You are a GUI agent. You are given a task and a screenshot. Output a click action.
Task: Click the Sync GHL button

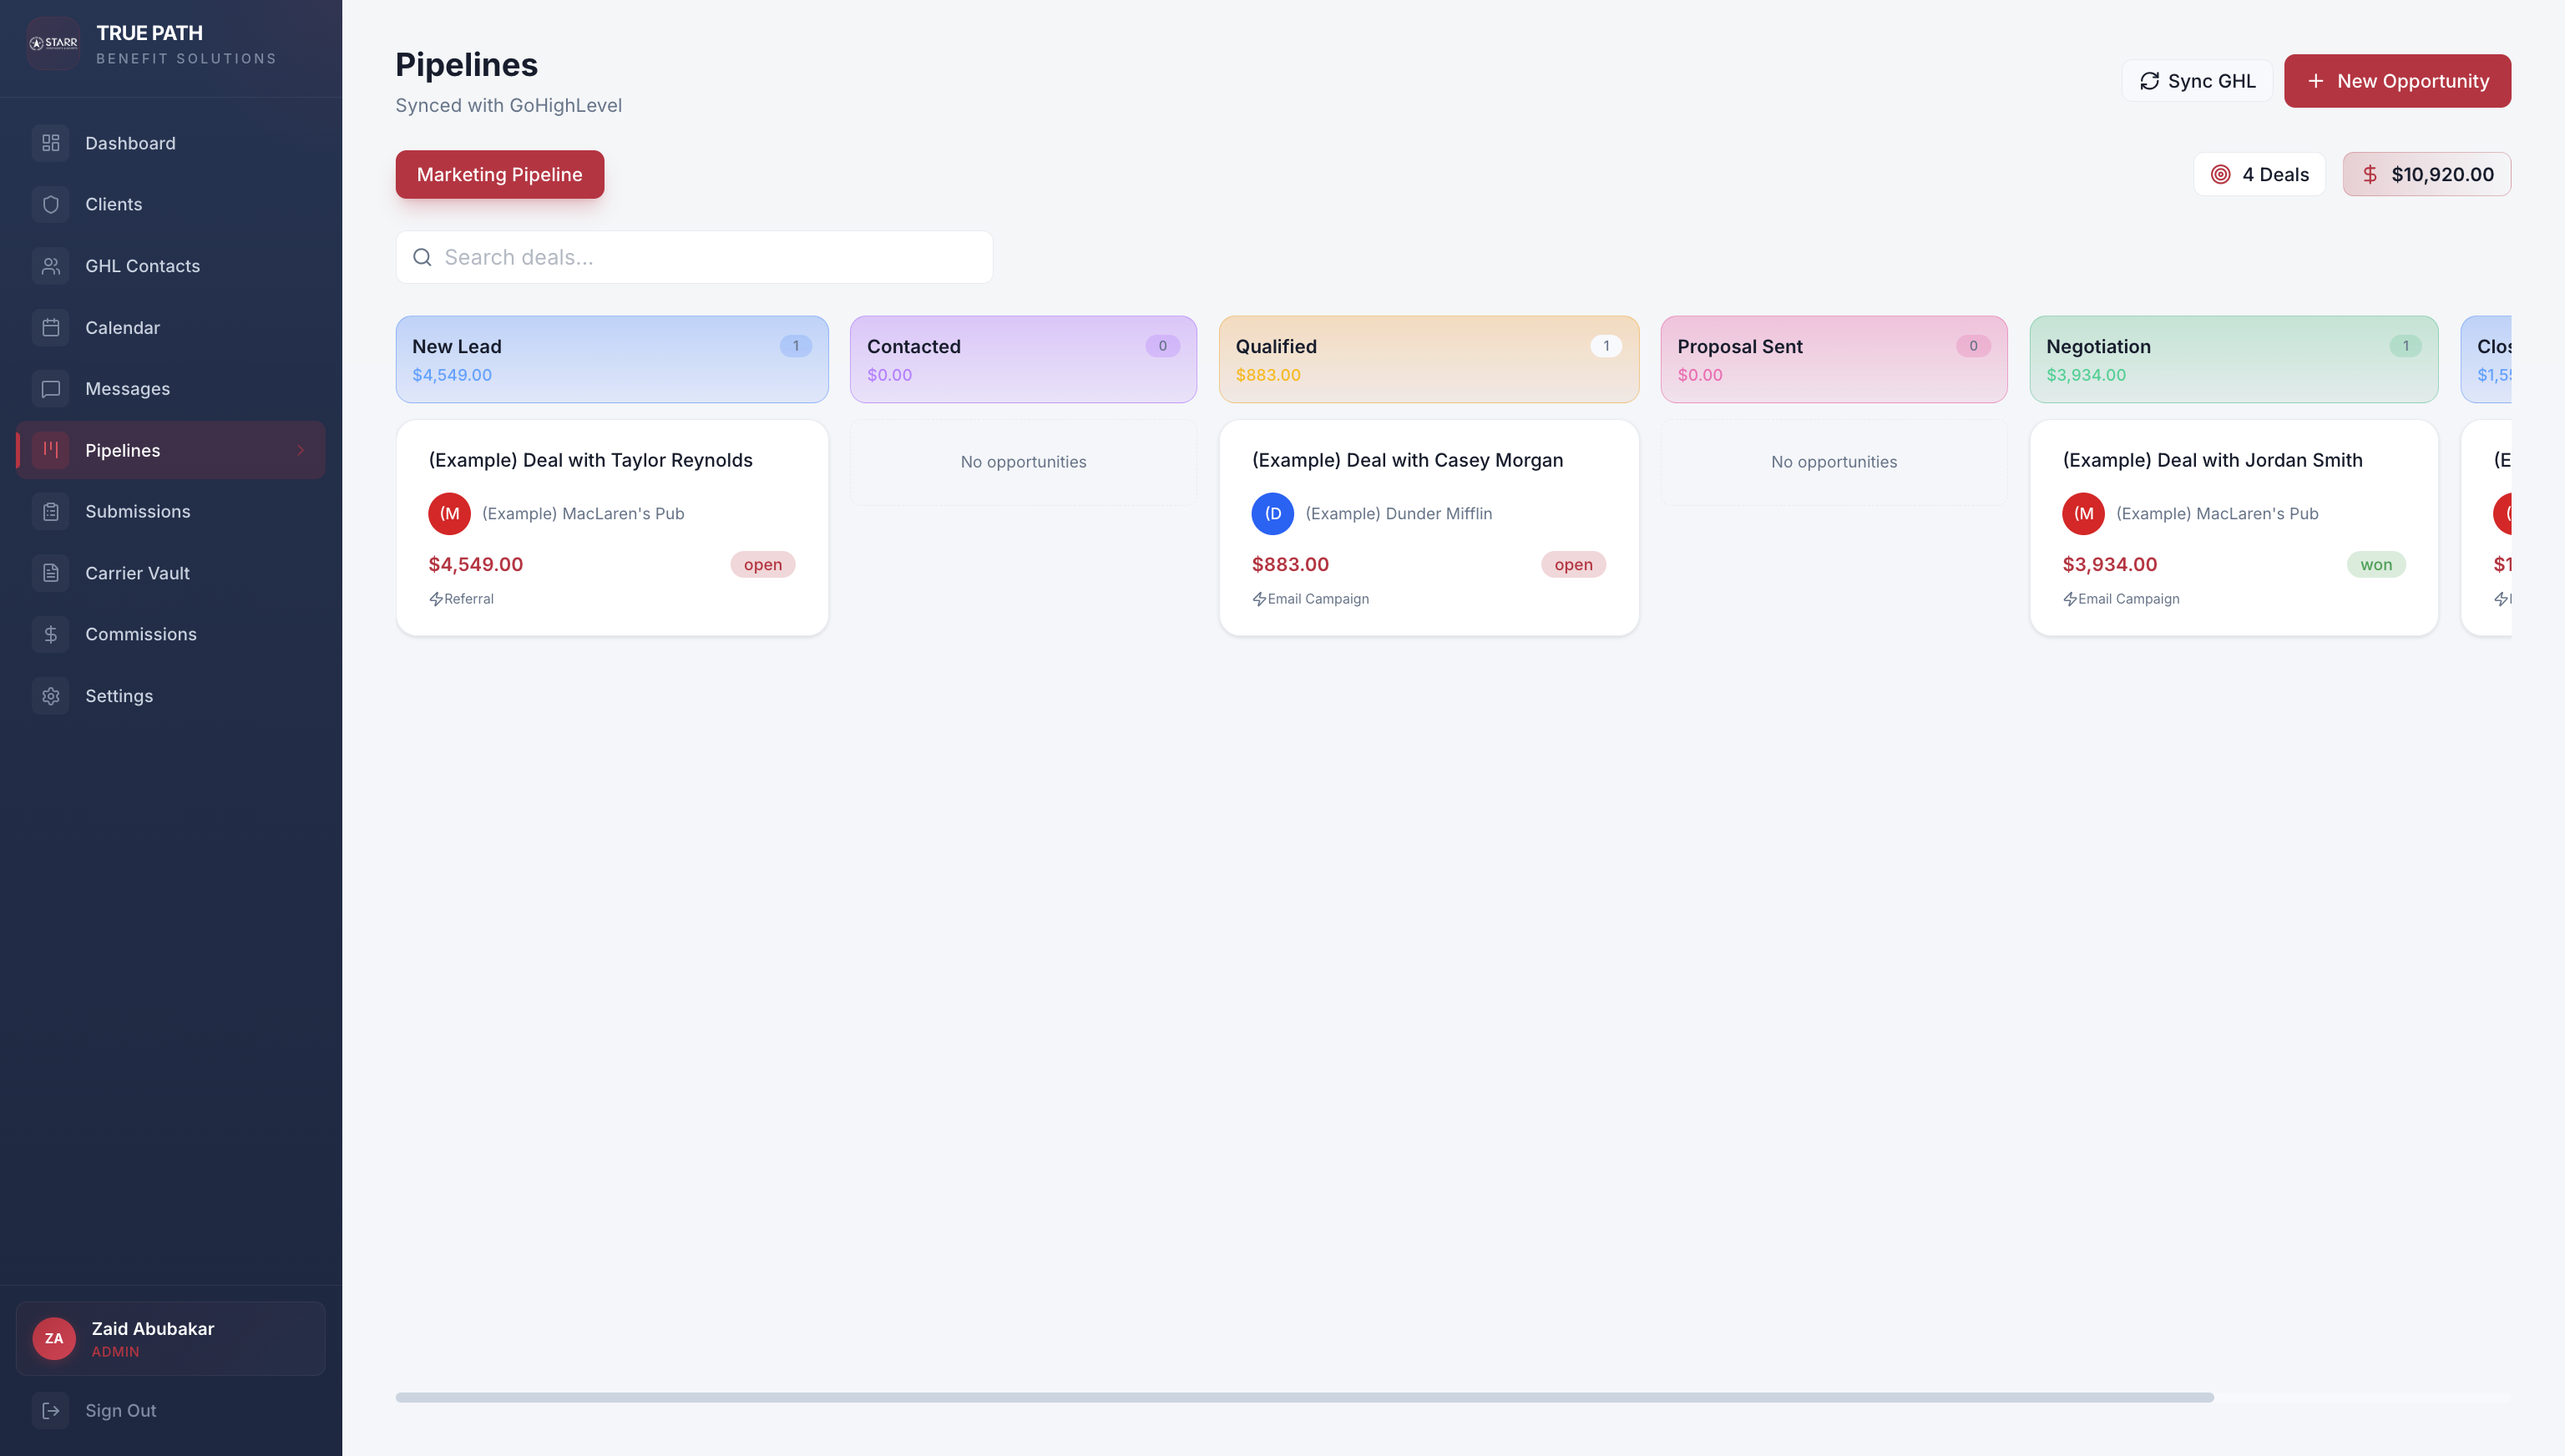point(2197,81)
